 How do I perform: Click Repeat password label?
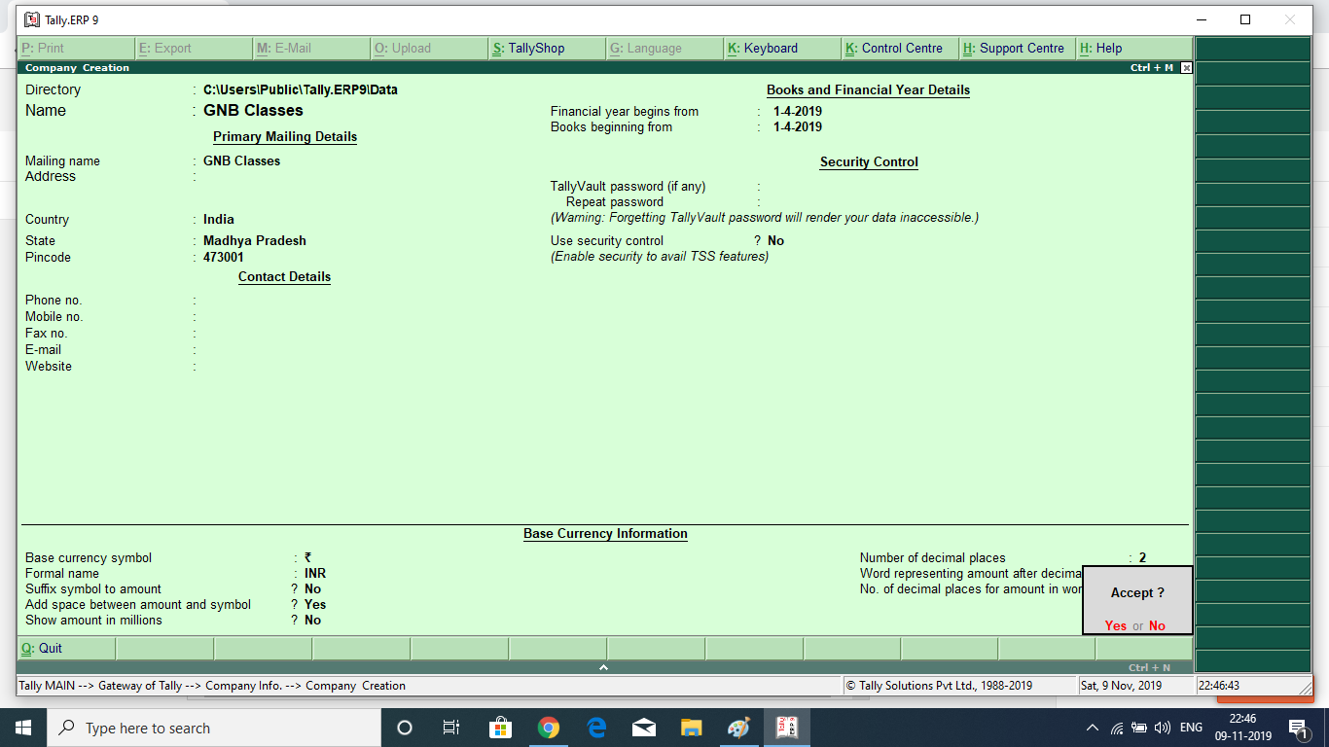615,201
